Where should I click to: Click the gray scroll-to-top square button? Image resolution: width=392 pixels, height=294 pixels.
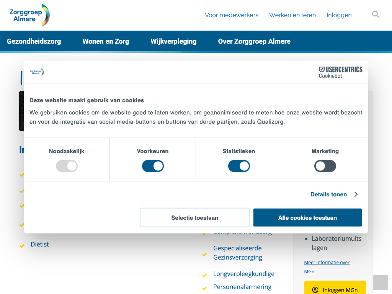click(380, 283)
